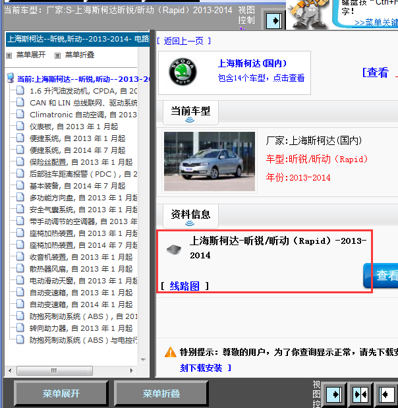Image resolution: width=398 pixels, height=408 pixels.
Task: Click the red text 年份:2013-2014
Action: pos(298,178)
